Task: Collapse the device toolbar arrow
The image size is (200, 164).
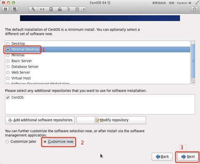Action: click(x=84, y=9)
